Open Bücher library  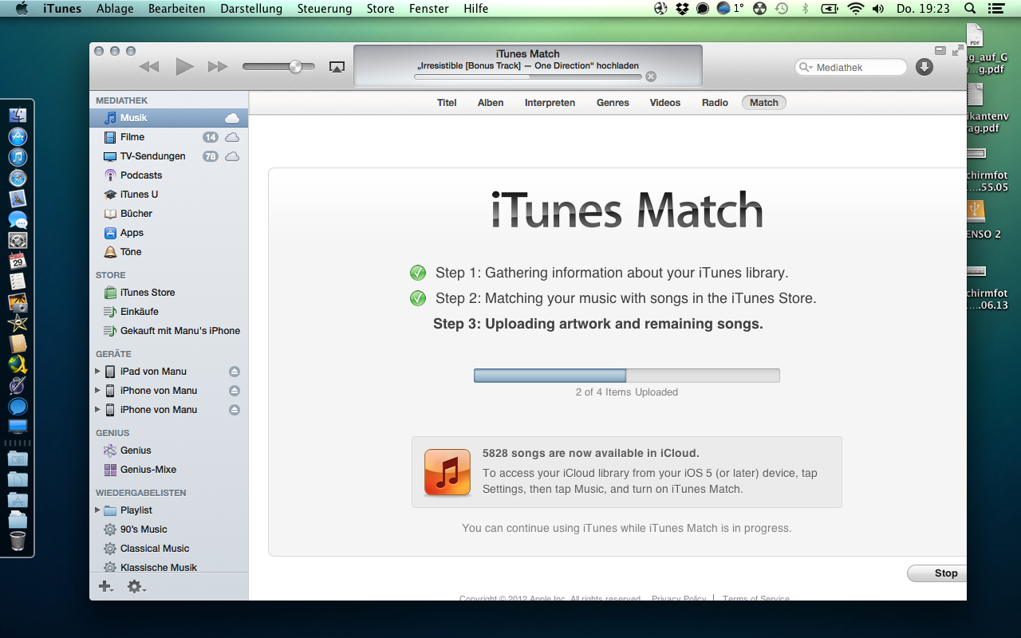[x=169, y=214]
